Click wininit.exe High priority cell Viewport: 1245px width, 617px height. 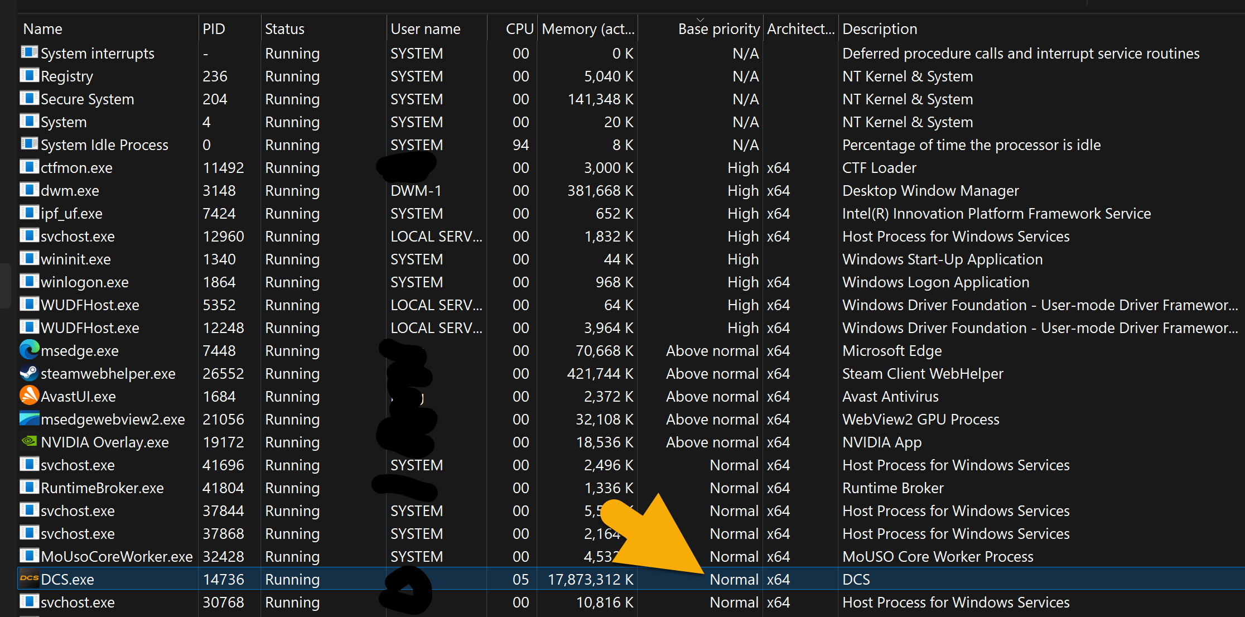click(x=743, y=259)
